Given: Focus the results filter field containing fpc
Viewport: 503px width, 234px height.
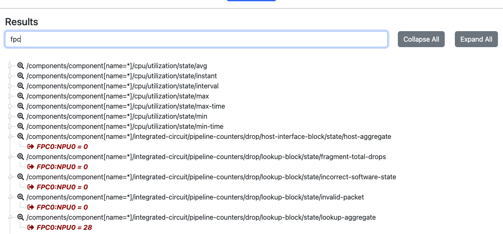Looking at the screenshot, I should tap(196, 39).
